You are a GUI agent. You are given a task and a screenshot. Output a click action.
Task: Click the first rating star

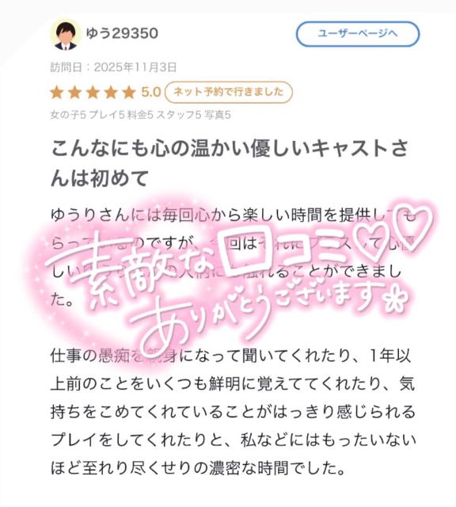57,93
